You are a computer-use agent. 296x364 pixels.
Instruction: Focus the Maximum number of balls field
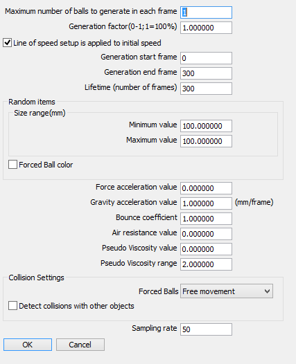(206, 12)
